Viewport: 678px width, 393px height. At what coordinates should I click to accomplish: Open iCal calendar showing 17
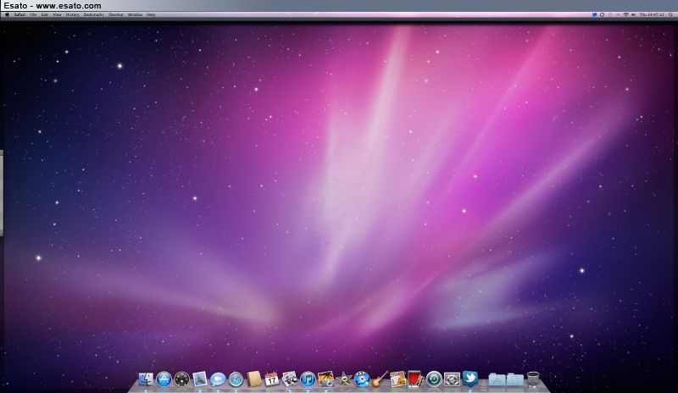pos(272,379)
